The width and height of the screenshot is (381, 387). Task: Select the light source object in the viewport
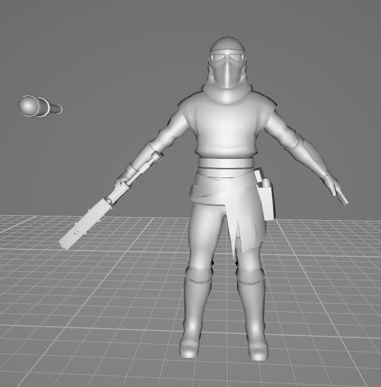(x=40, y=107)
